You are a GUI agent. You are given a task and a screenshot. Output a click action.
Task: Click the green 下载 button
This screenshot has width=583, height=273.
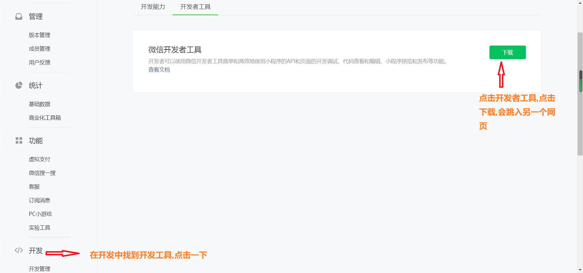507,52
